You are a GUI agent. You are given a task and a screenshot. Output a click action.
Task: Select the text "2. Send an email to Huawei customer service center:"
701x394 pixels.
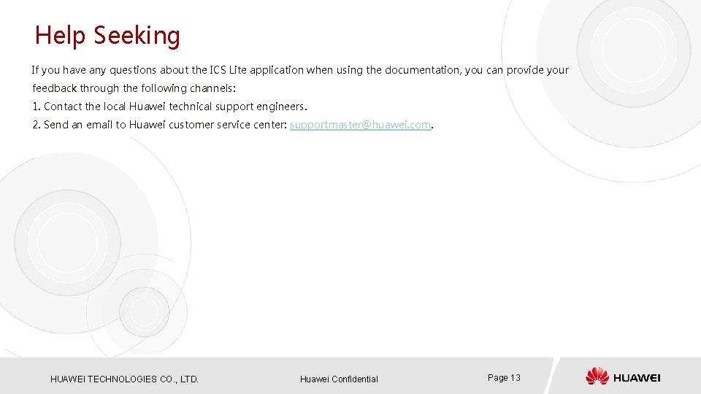[160, 125]
